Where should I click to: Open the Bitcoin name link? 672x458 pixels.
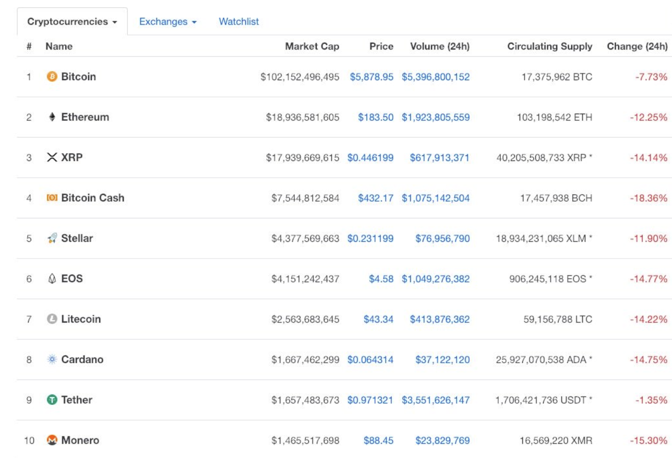(79, 77)
